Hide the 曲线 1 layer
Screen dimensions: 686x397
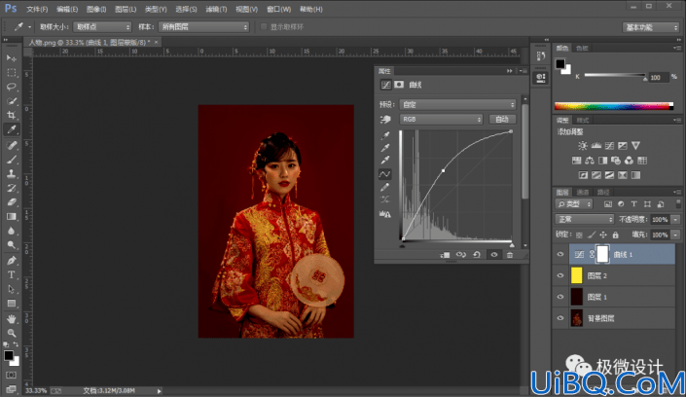tap(560, 254)
